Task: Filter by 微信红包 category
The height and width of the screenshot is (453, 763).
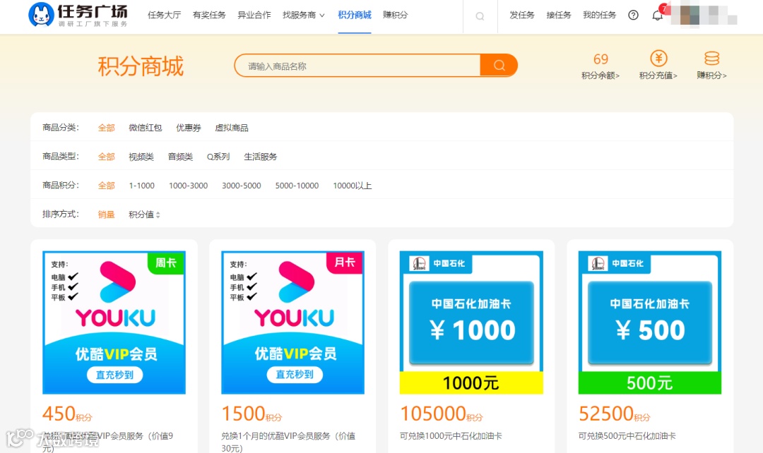Action: [x=145, y=128]
